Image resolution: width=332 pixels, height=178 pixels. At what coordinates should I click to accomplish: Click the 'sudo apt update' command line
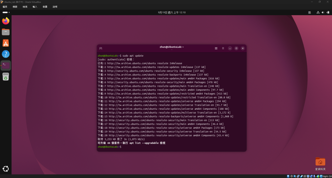click(121, 56)
